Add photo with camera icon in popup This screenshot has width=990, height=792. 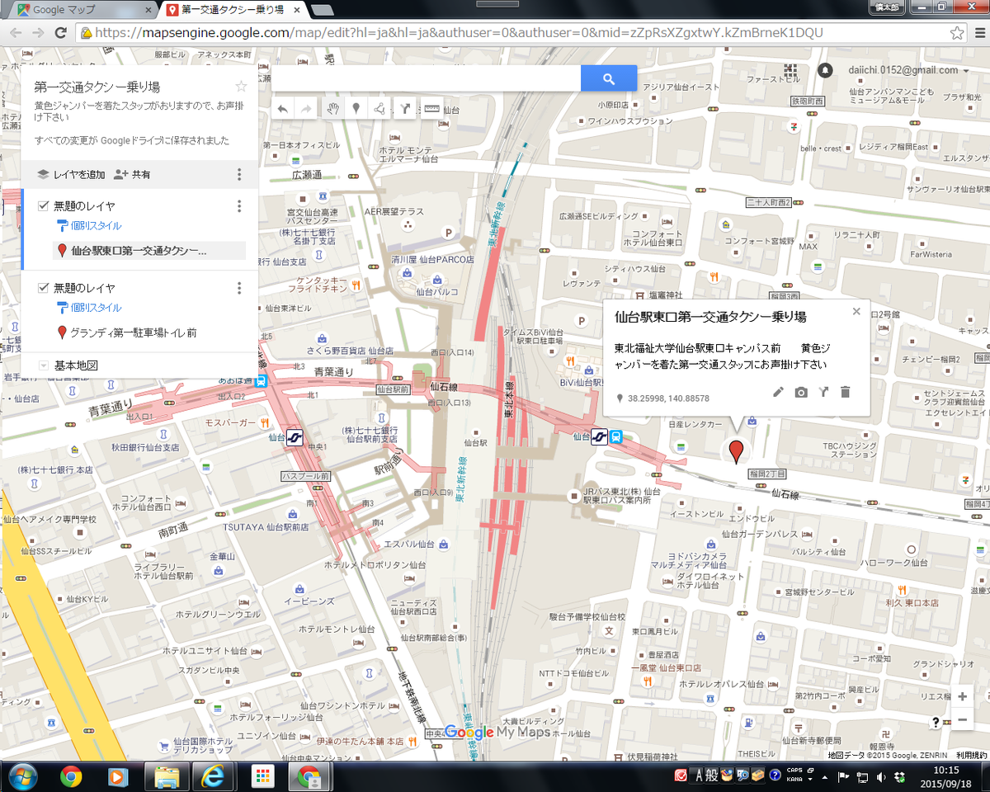point(801,392)
